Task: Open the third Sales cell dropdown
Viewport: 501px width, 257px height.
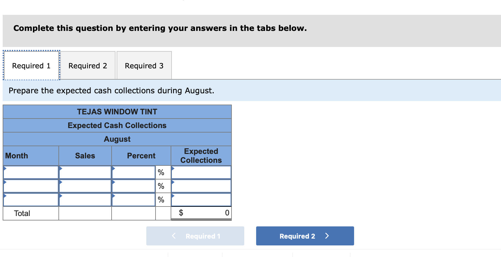Action: (85, 199)
